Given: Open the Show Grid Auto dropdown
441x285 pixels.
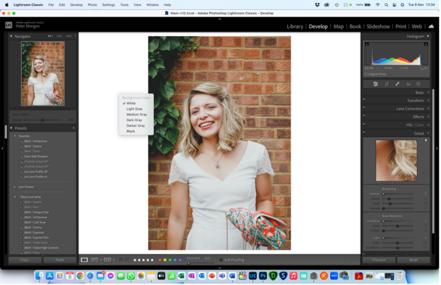Looking at the screenshot, I should click(209, 259).
